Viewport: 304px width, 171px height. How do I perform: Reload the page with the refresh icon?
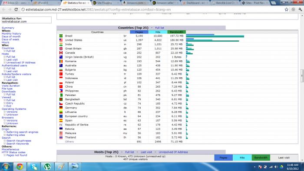click(x=17, y=10)
